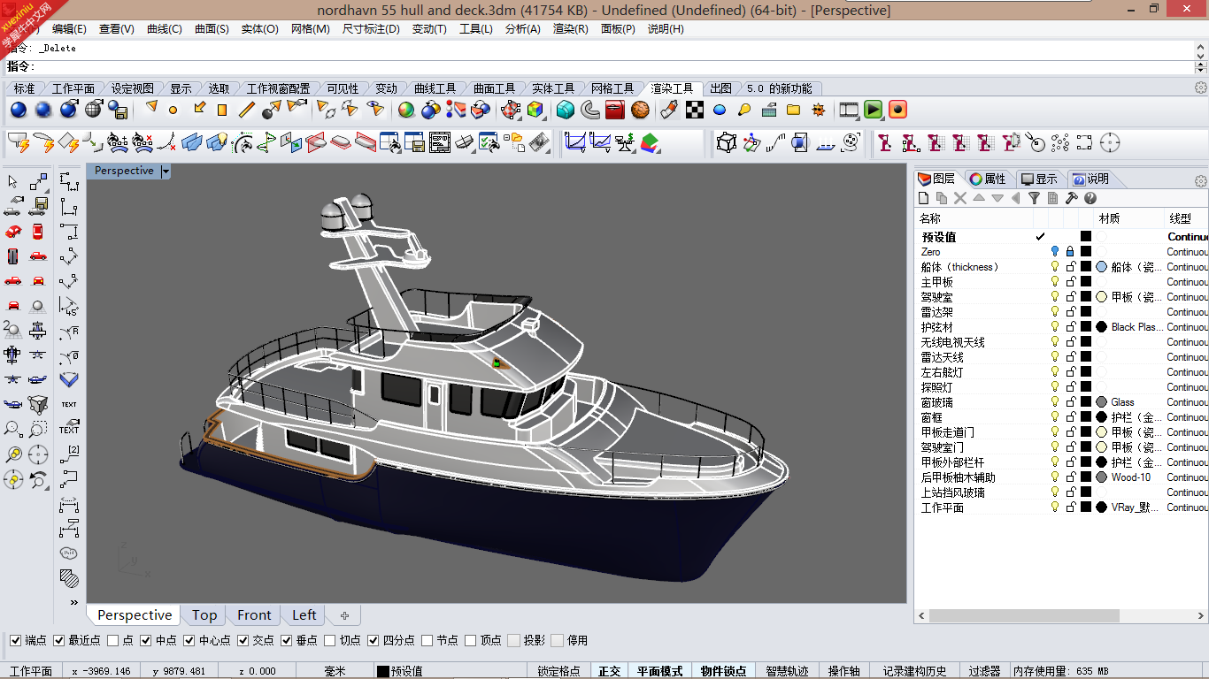Image resolution: width=1209 pixels, height=679 pixels.
Task: Click the gray material swatch of 后甲板柚木辅助 layer
Action: (1101, 477)
